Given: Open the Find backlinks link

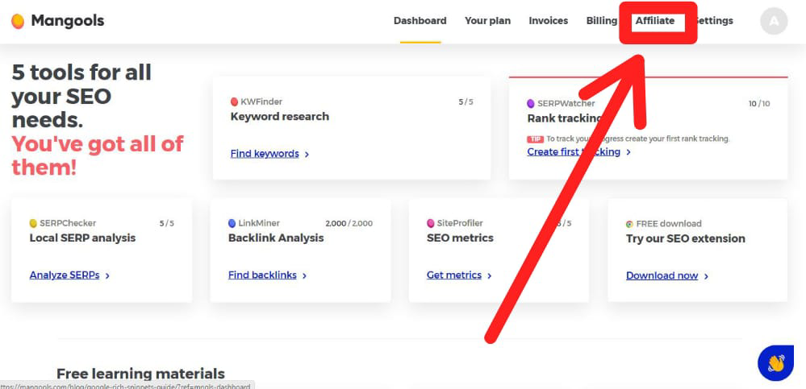Looking at the screenshot, I should 263,275.
